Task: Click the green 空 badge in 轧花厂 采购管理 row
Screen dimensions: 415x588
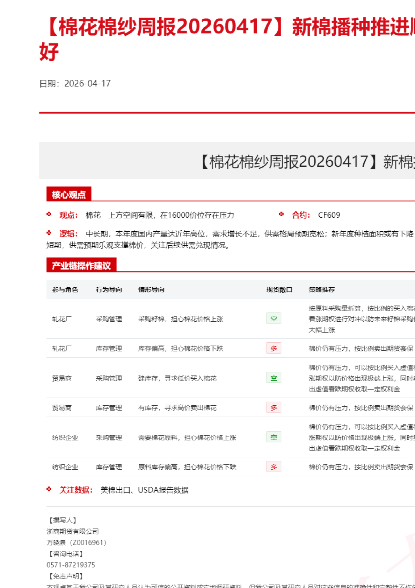Action: 274,318
